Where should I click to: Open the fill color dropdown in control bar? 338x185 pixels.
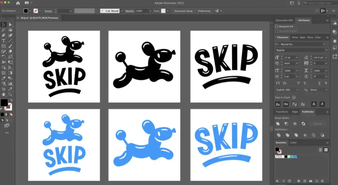pyautogui.click(x=30, y=11)
